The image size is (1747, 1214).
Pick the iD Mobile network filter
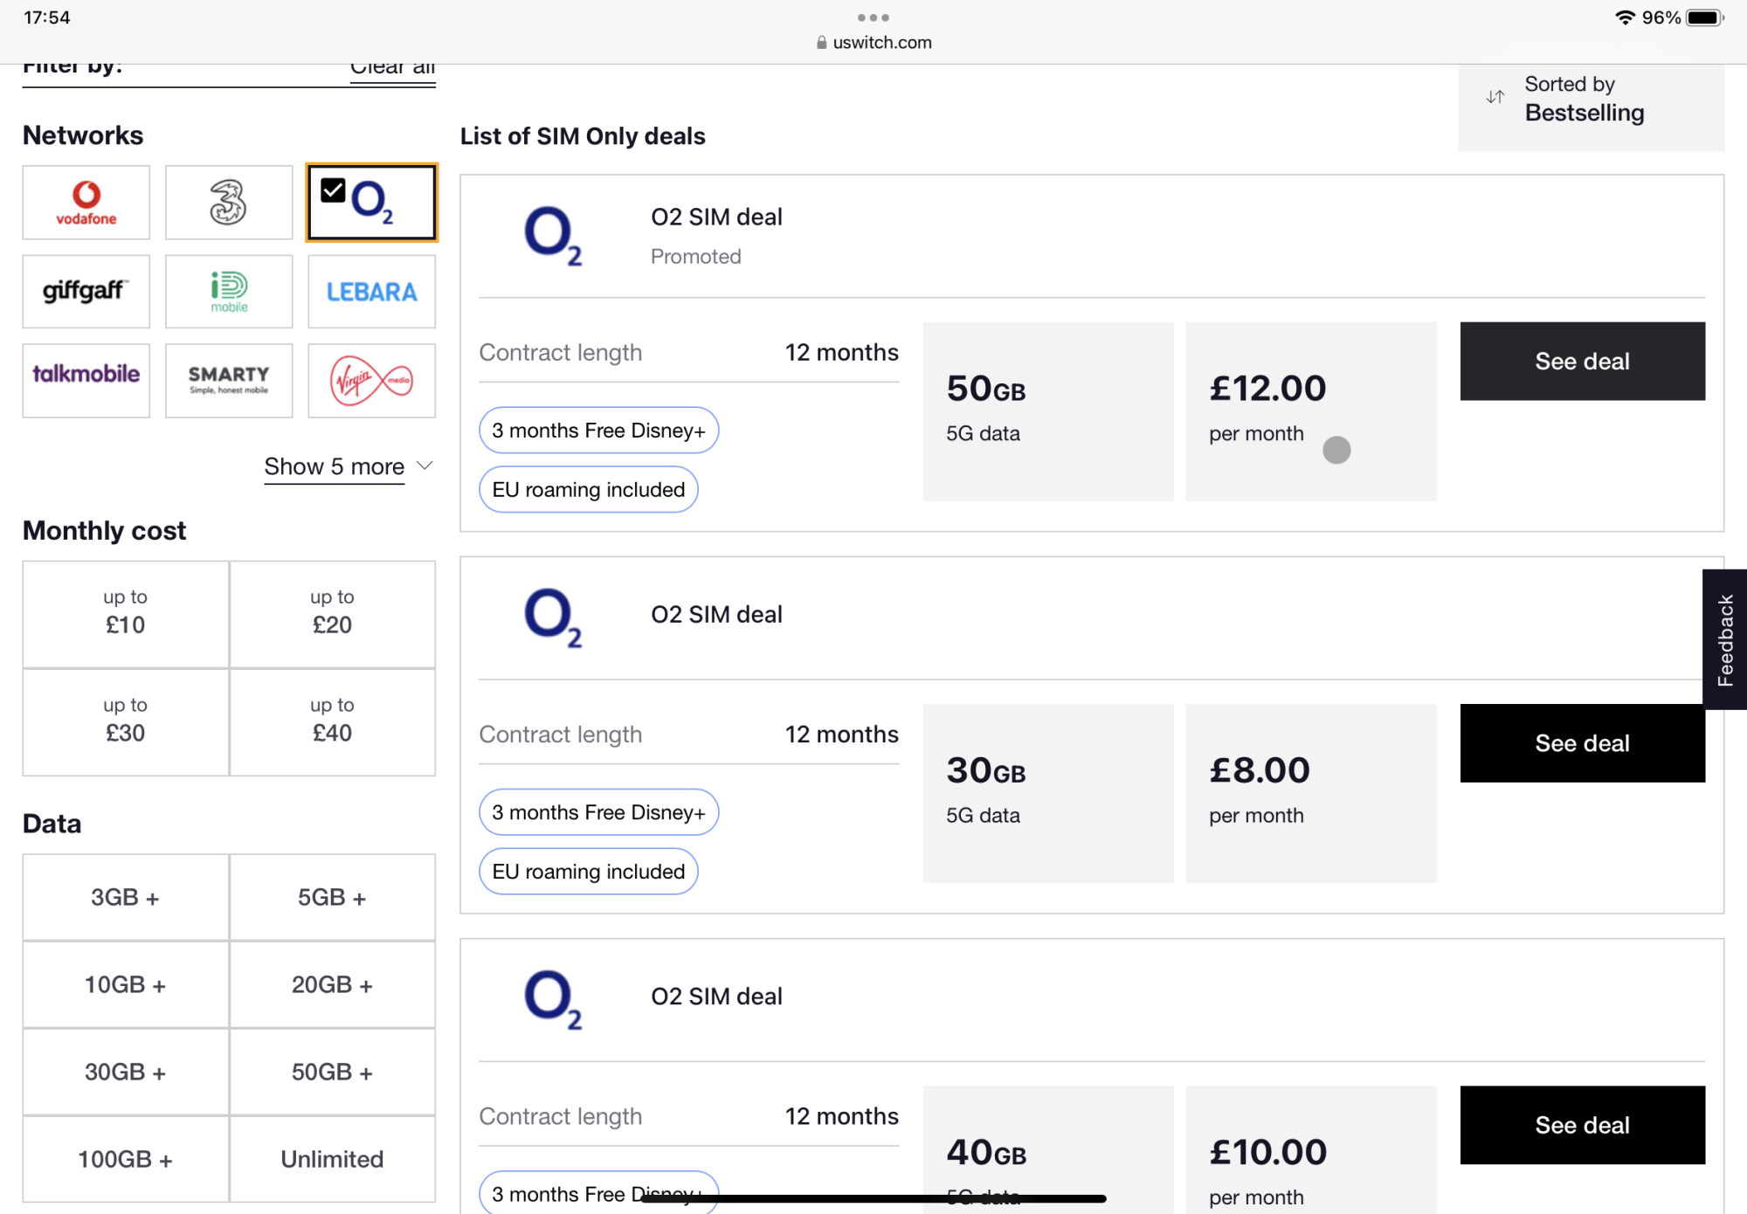coord(228,292)
